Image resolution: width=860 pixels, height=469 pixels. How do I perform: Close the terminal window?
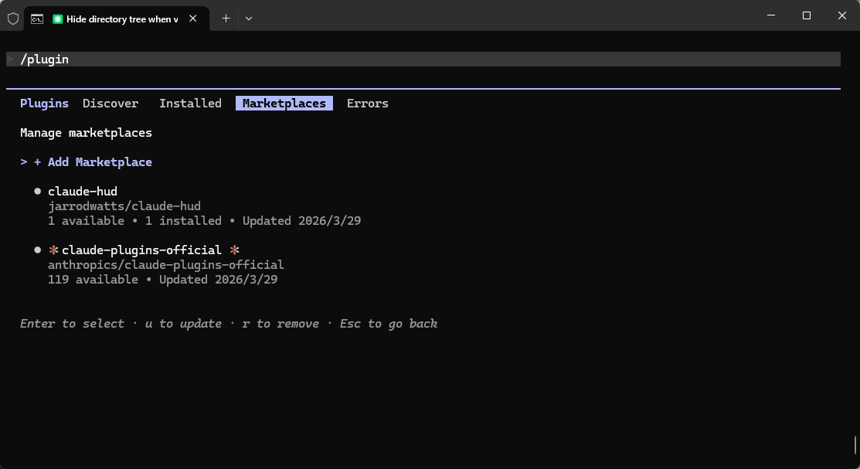pos(842,15)
